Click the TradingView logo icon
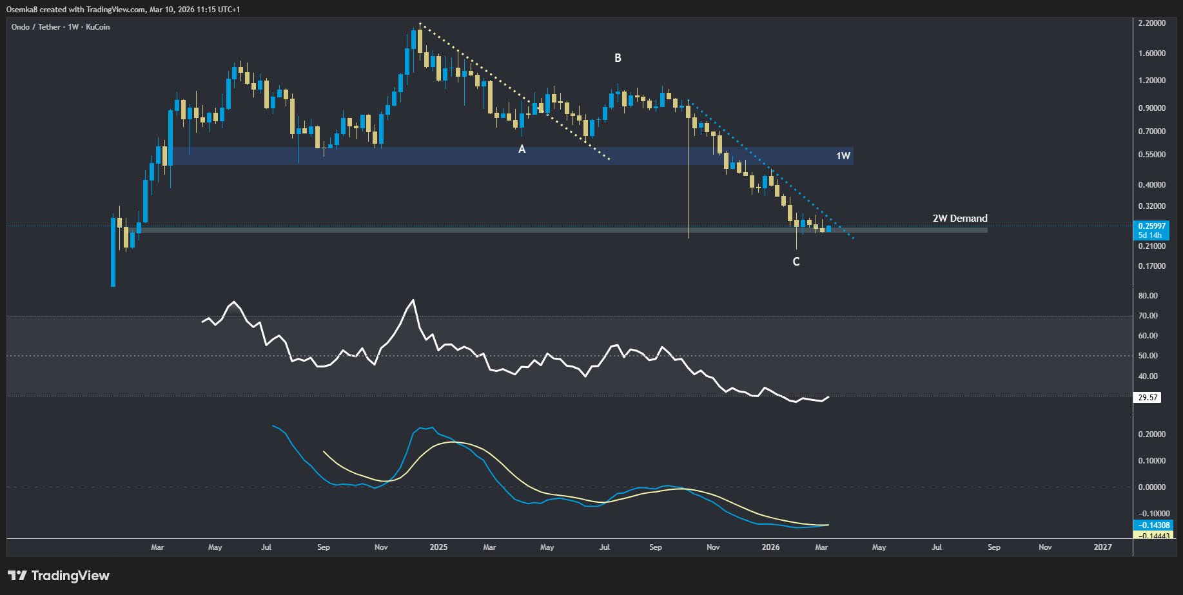This screenshot has height=595, width=1183. coord(17,575)
